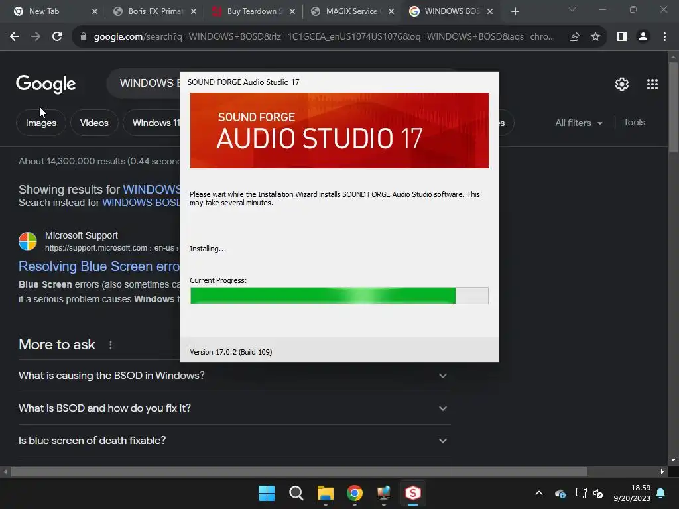
Task: Close the New Tab tab
Action: (95, 12)
